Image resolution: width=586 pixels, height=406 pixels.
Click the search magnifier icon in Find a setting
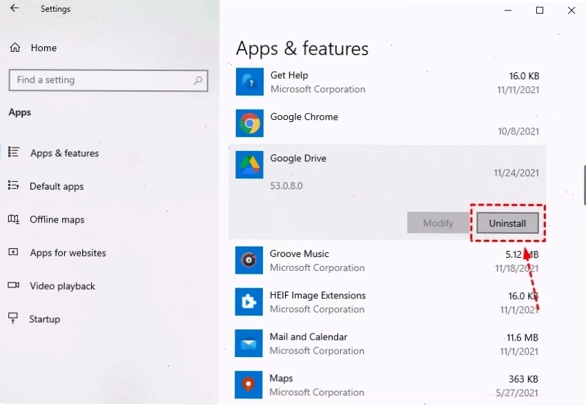[x=197, y=80]
